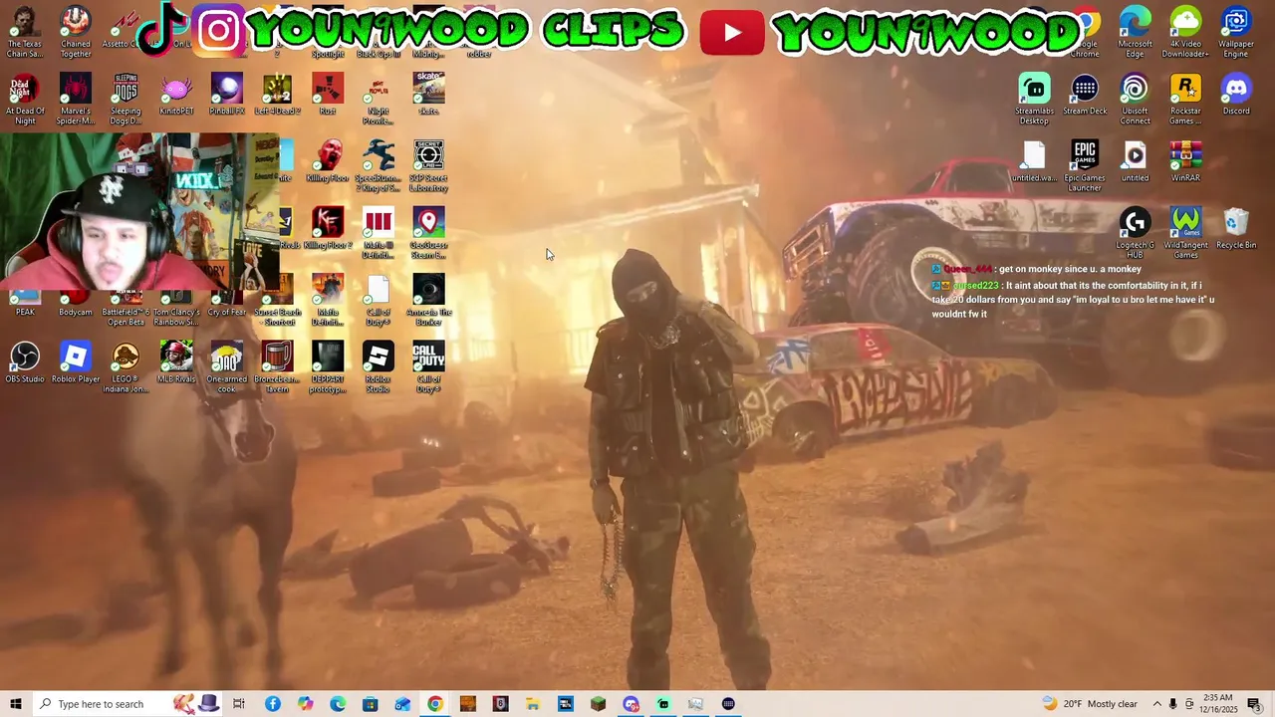Screen dimensions: 1275x717
Task: Open the notification center icon
Action: point(1254,704)
